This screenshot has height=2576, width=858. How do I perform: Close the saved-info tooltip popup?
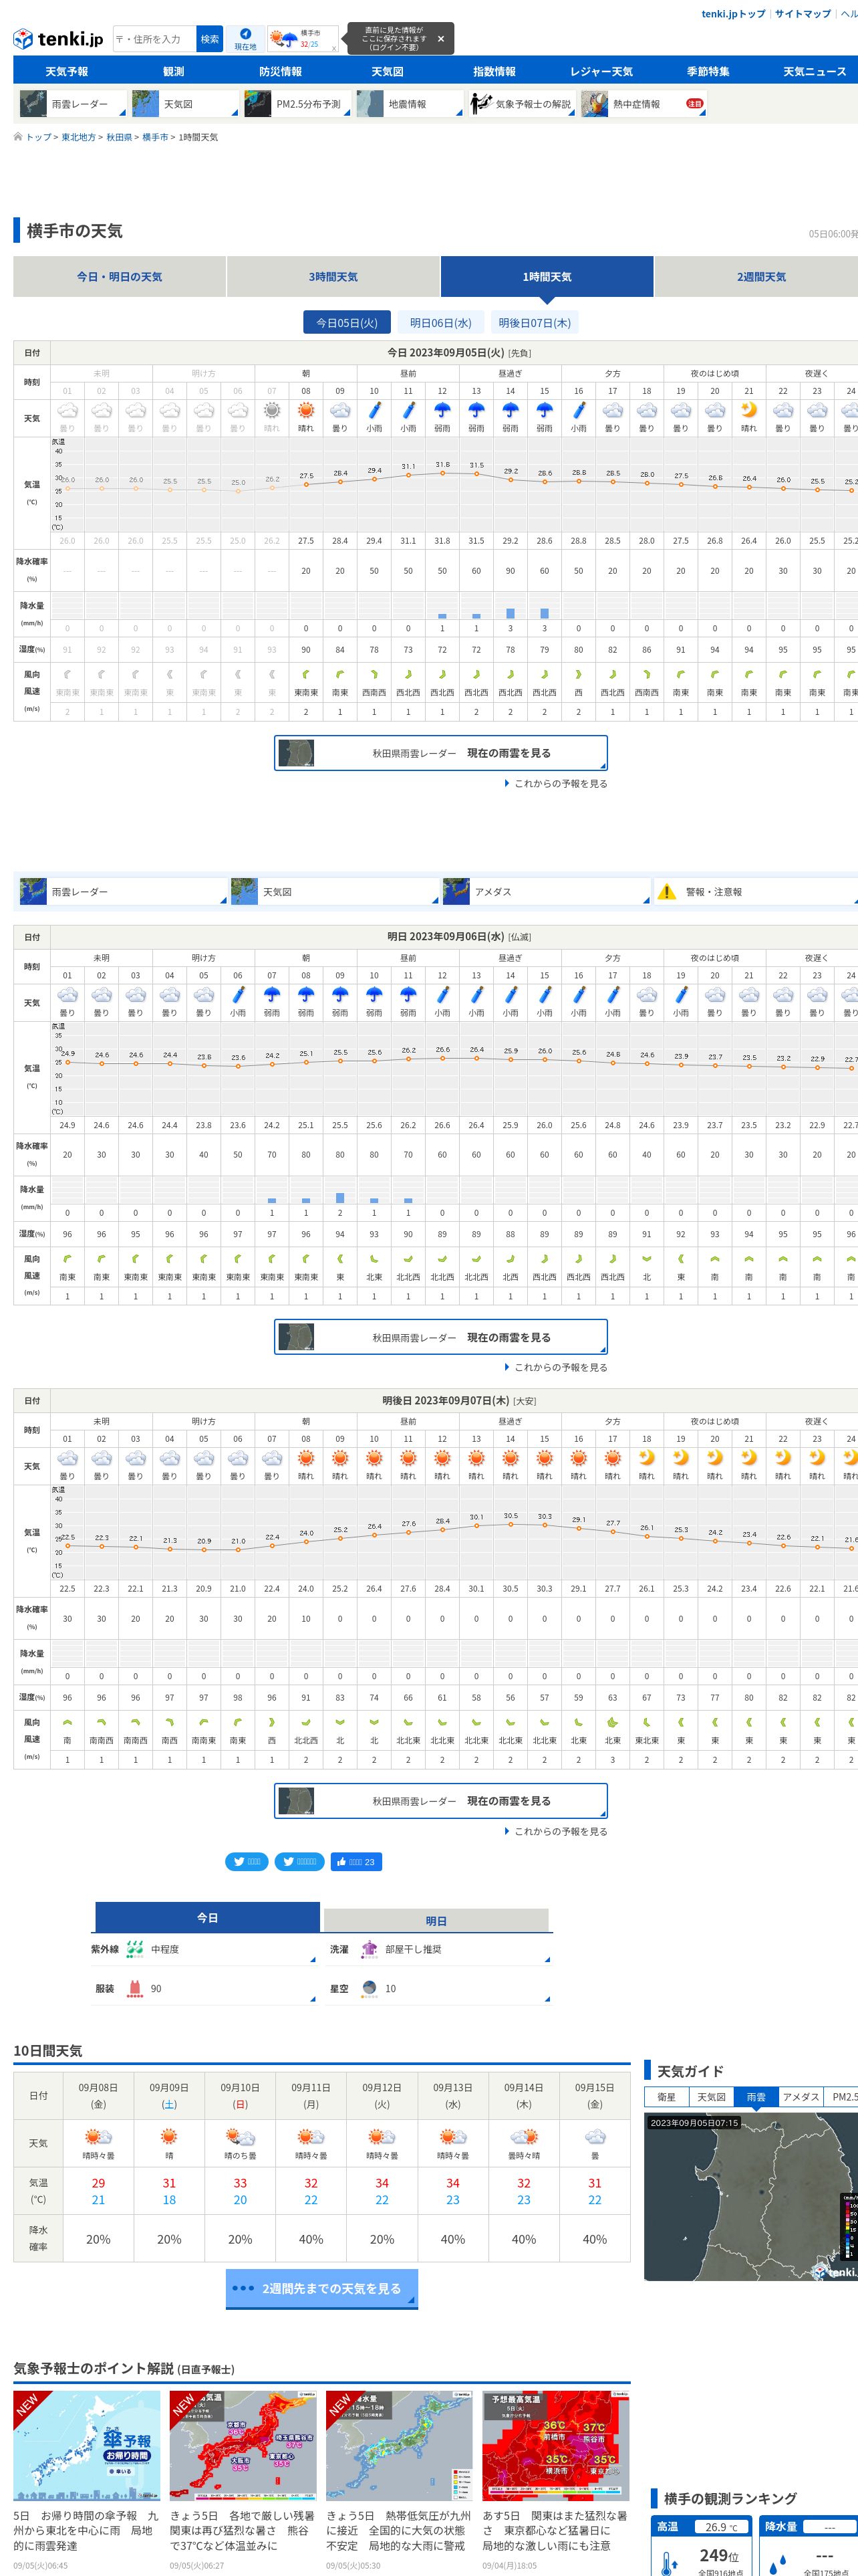[440, 39]
